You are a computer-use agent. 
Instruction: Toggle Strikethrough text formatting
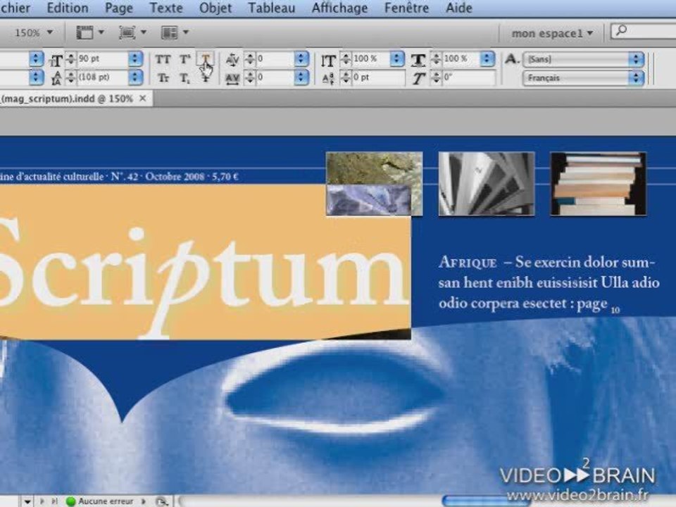(x=206, y=78)
